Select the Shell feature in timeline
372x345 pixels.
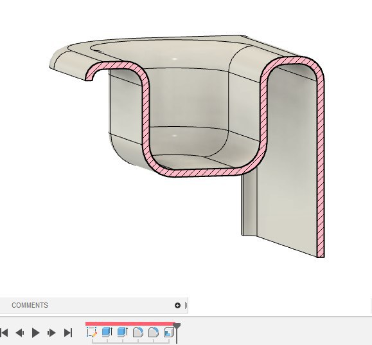(169, 332)
